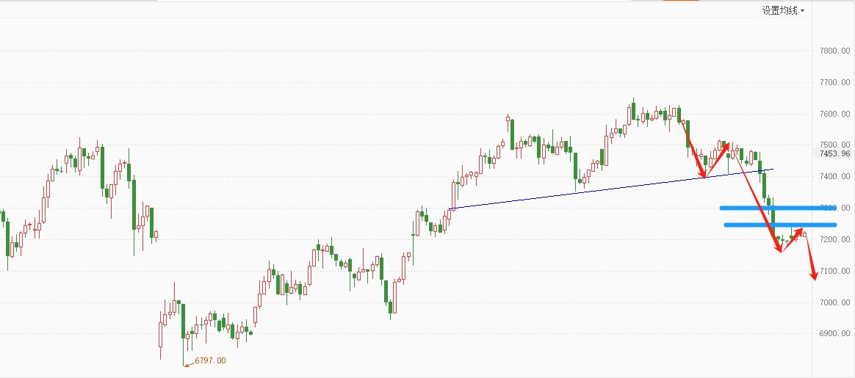Click the long red arrow falling from 7500

757,199
